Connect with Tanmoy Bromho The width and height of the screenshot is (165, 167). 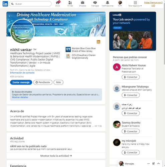(131, 131)
